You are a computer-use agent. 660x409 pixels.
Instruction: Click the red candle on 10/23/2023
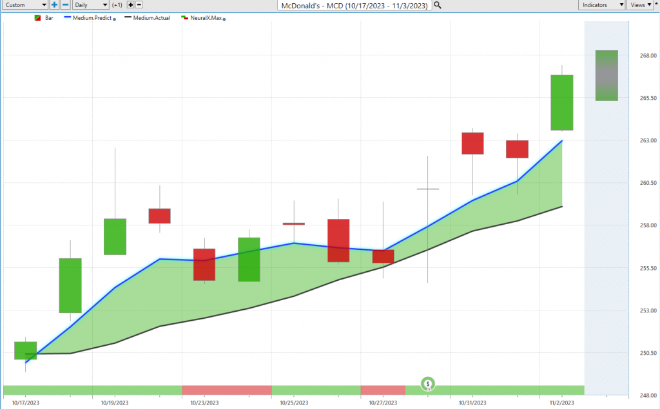204,265
